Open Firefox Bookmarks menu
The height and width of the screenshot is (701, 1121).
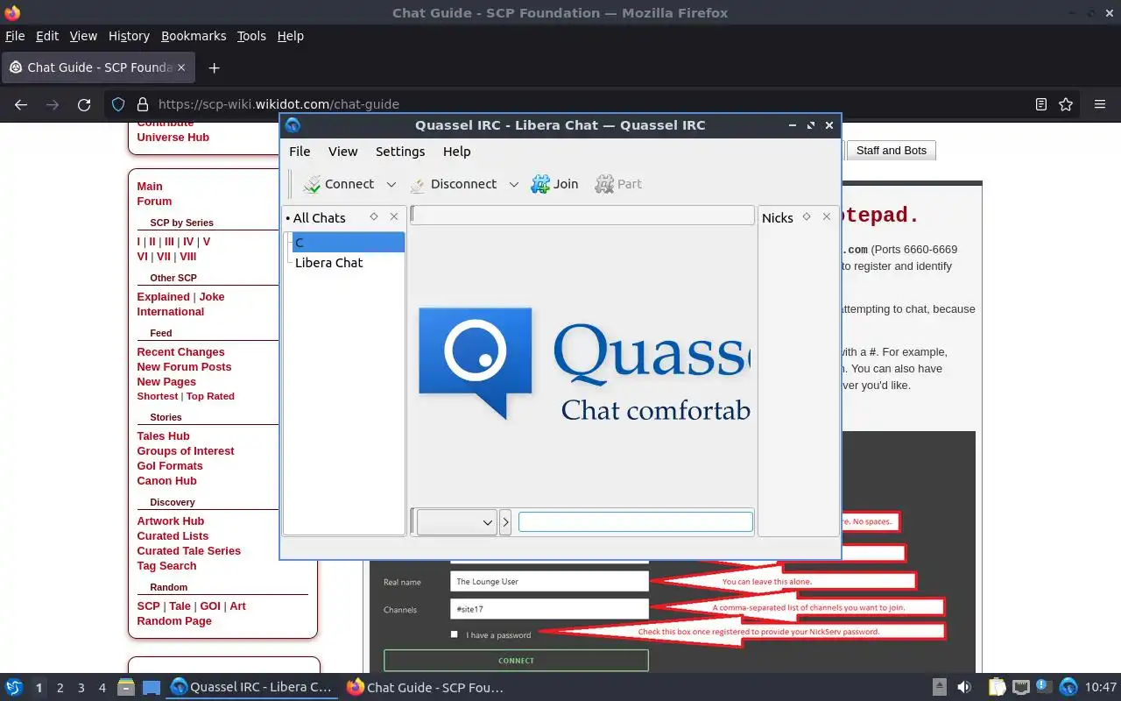[x=194, y=36]
